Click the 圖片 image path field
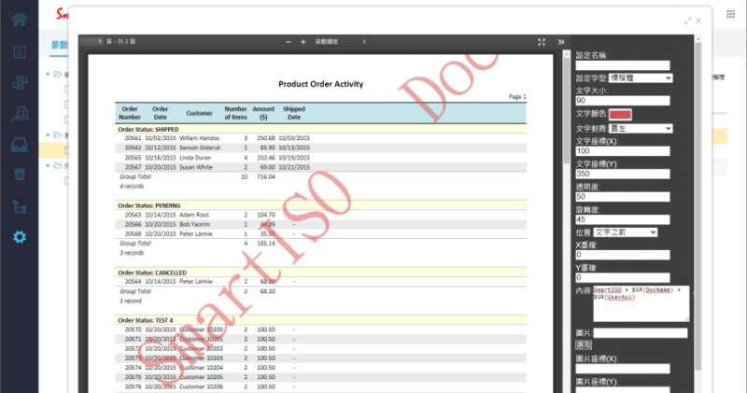The width and height of the screenshot is (747, 393). click(x=641, y=333)
